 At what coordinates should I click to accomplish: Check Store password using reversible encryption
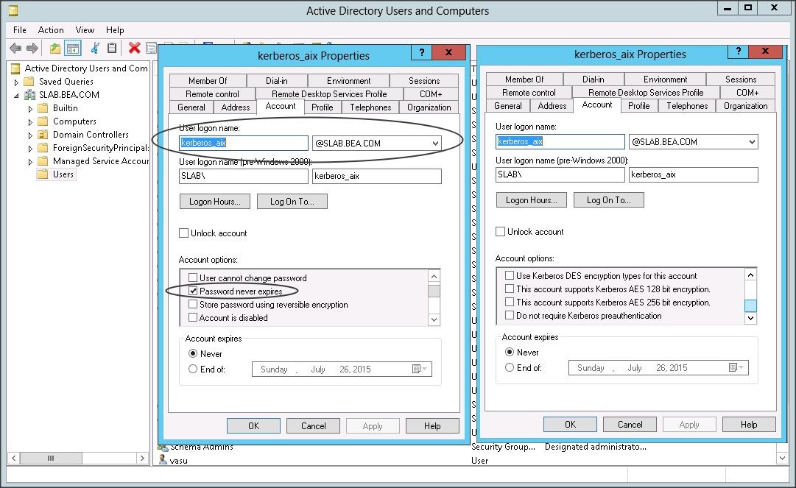point(193,304)
